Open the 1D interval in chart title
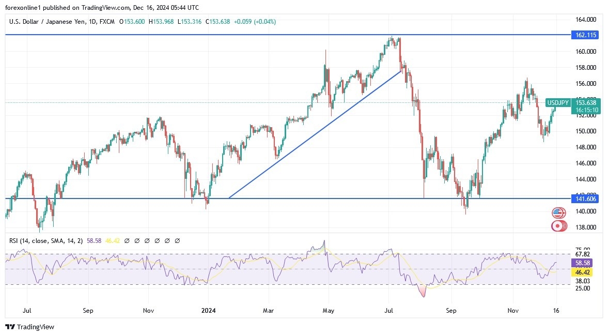This screenshot has height=336, width=608. coord(91,22)
